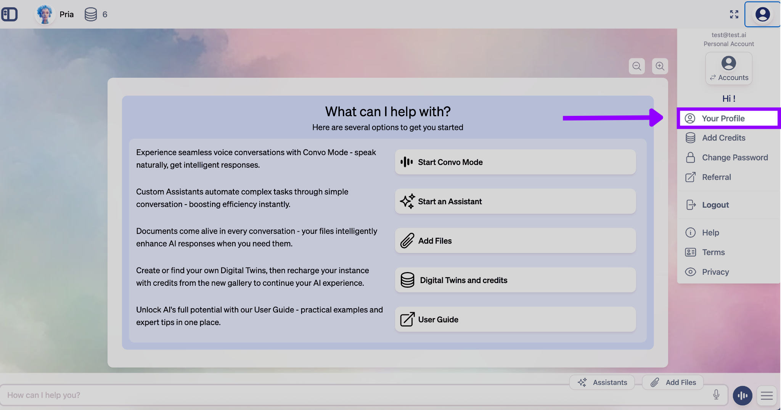Image resolution: width=781 pixels, height=410 pixels.
Task: Click the credits icon showing 6
Action: pyautogui.click(x=91, y=14)
